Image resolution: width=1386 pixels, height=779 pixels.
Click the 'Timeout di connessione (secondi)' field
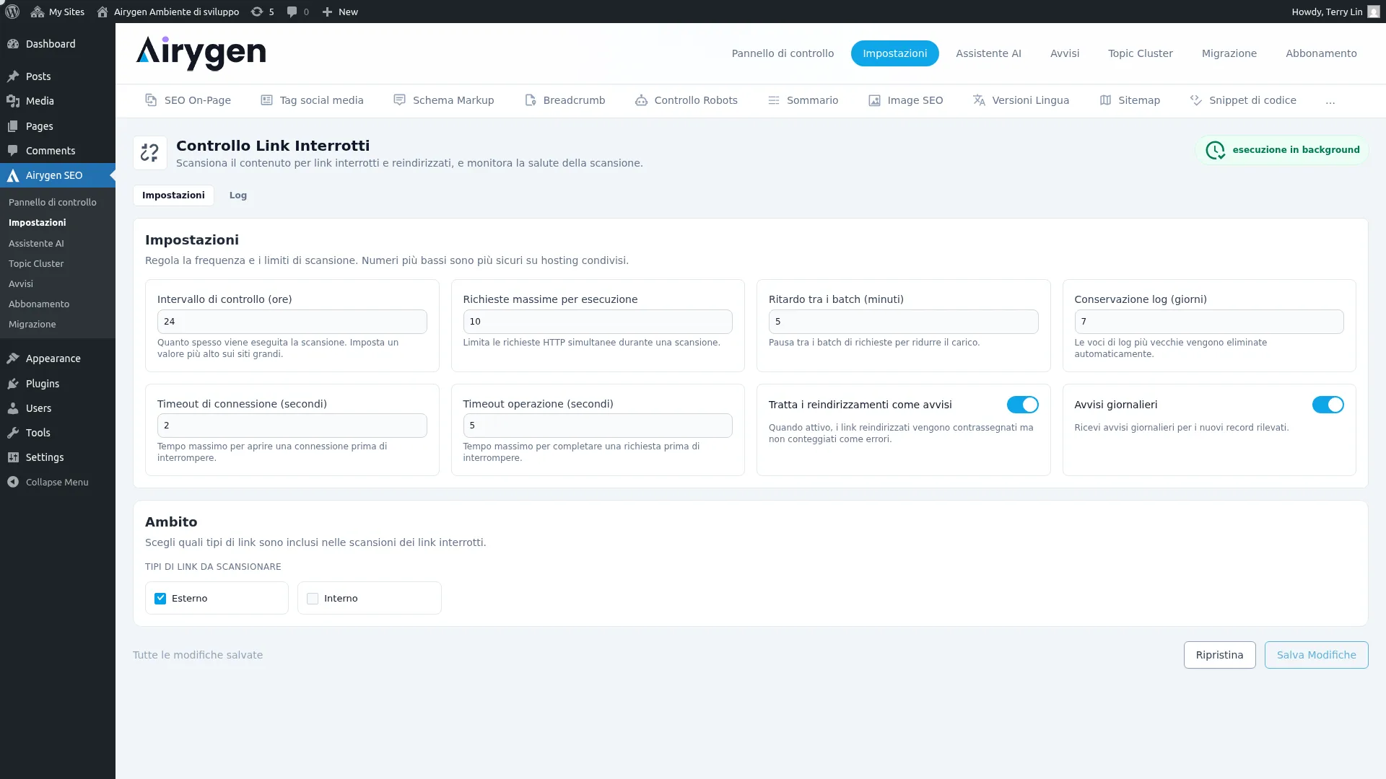(292, 426)
